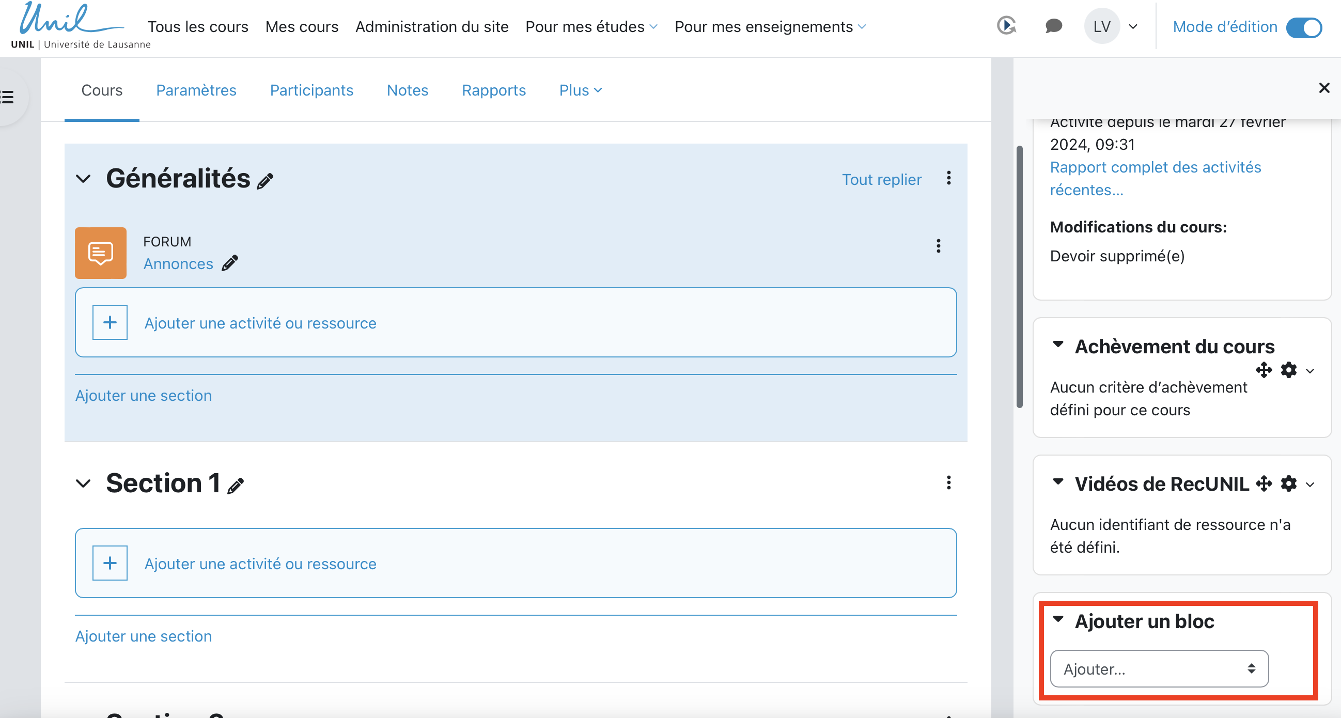Switch to the Participants tab
1341x718 pixels.
click(x=311, y=90)
